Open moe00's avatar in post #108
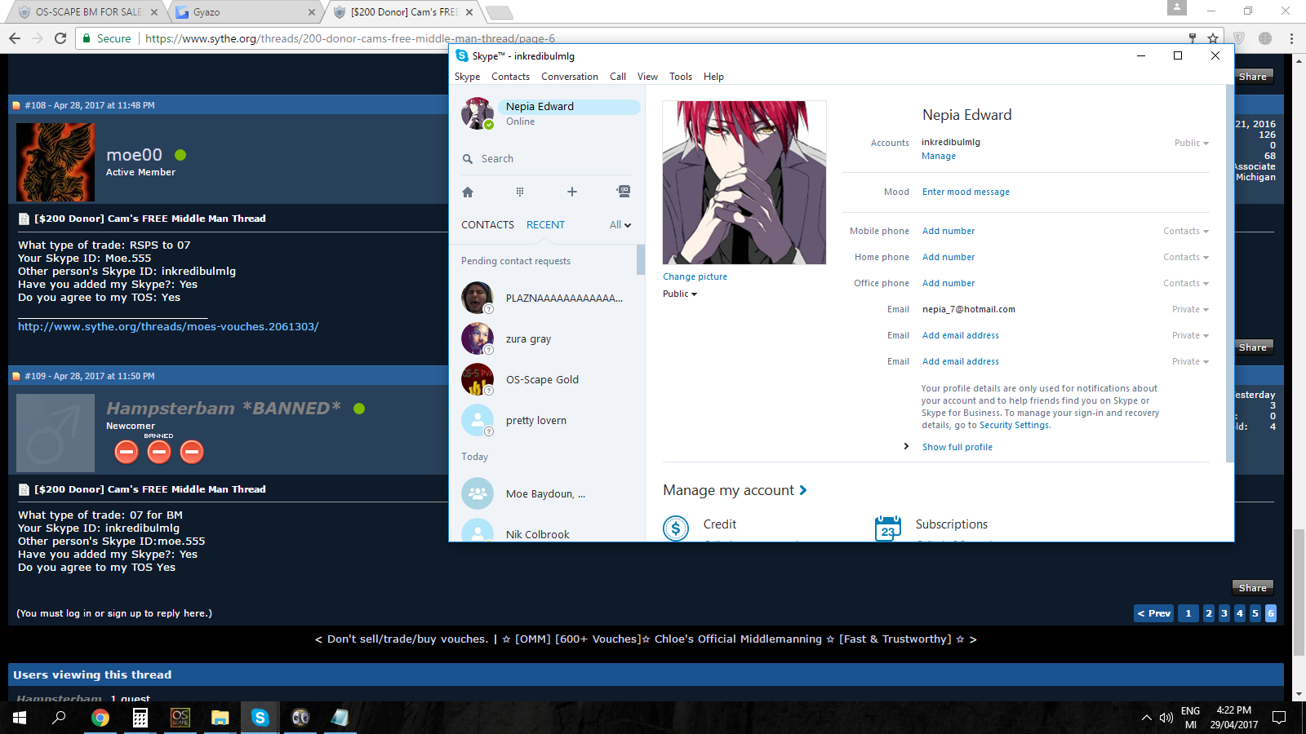This screenshot has height=734, width=1306. click(56, 162)
